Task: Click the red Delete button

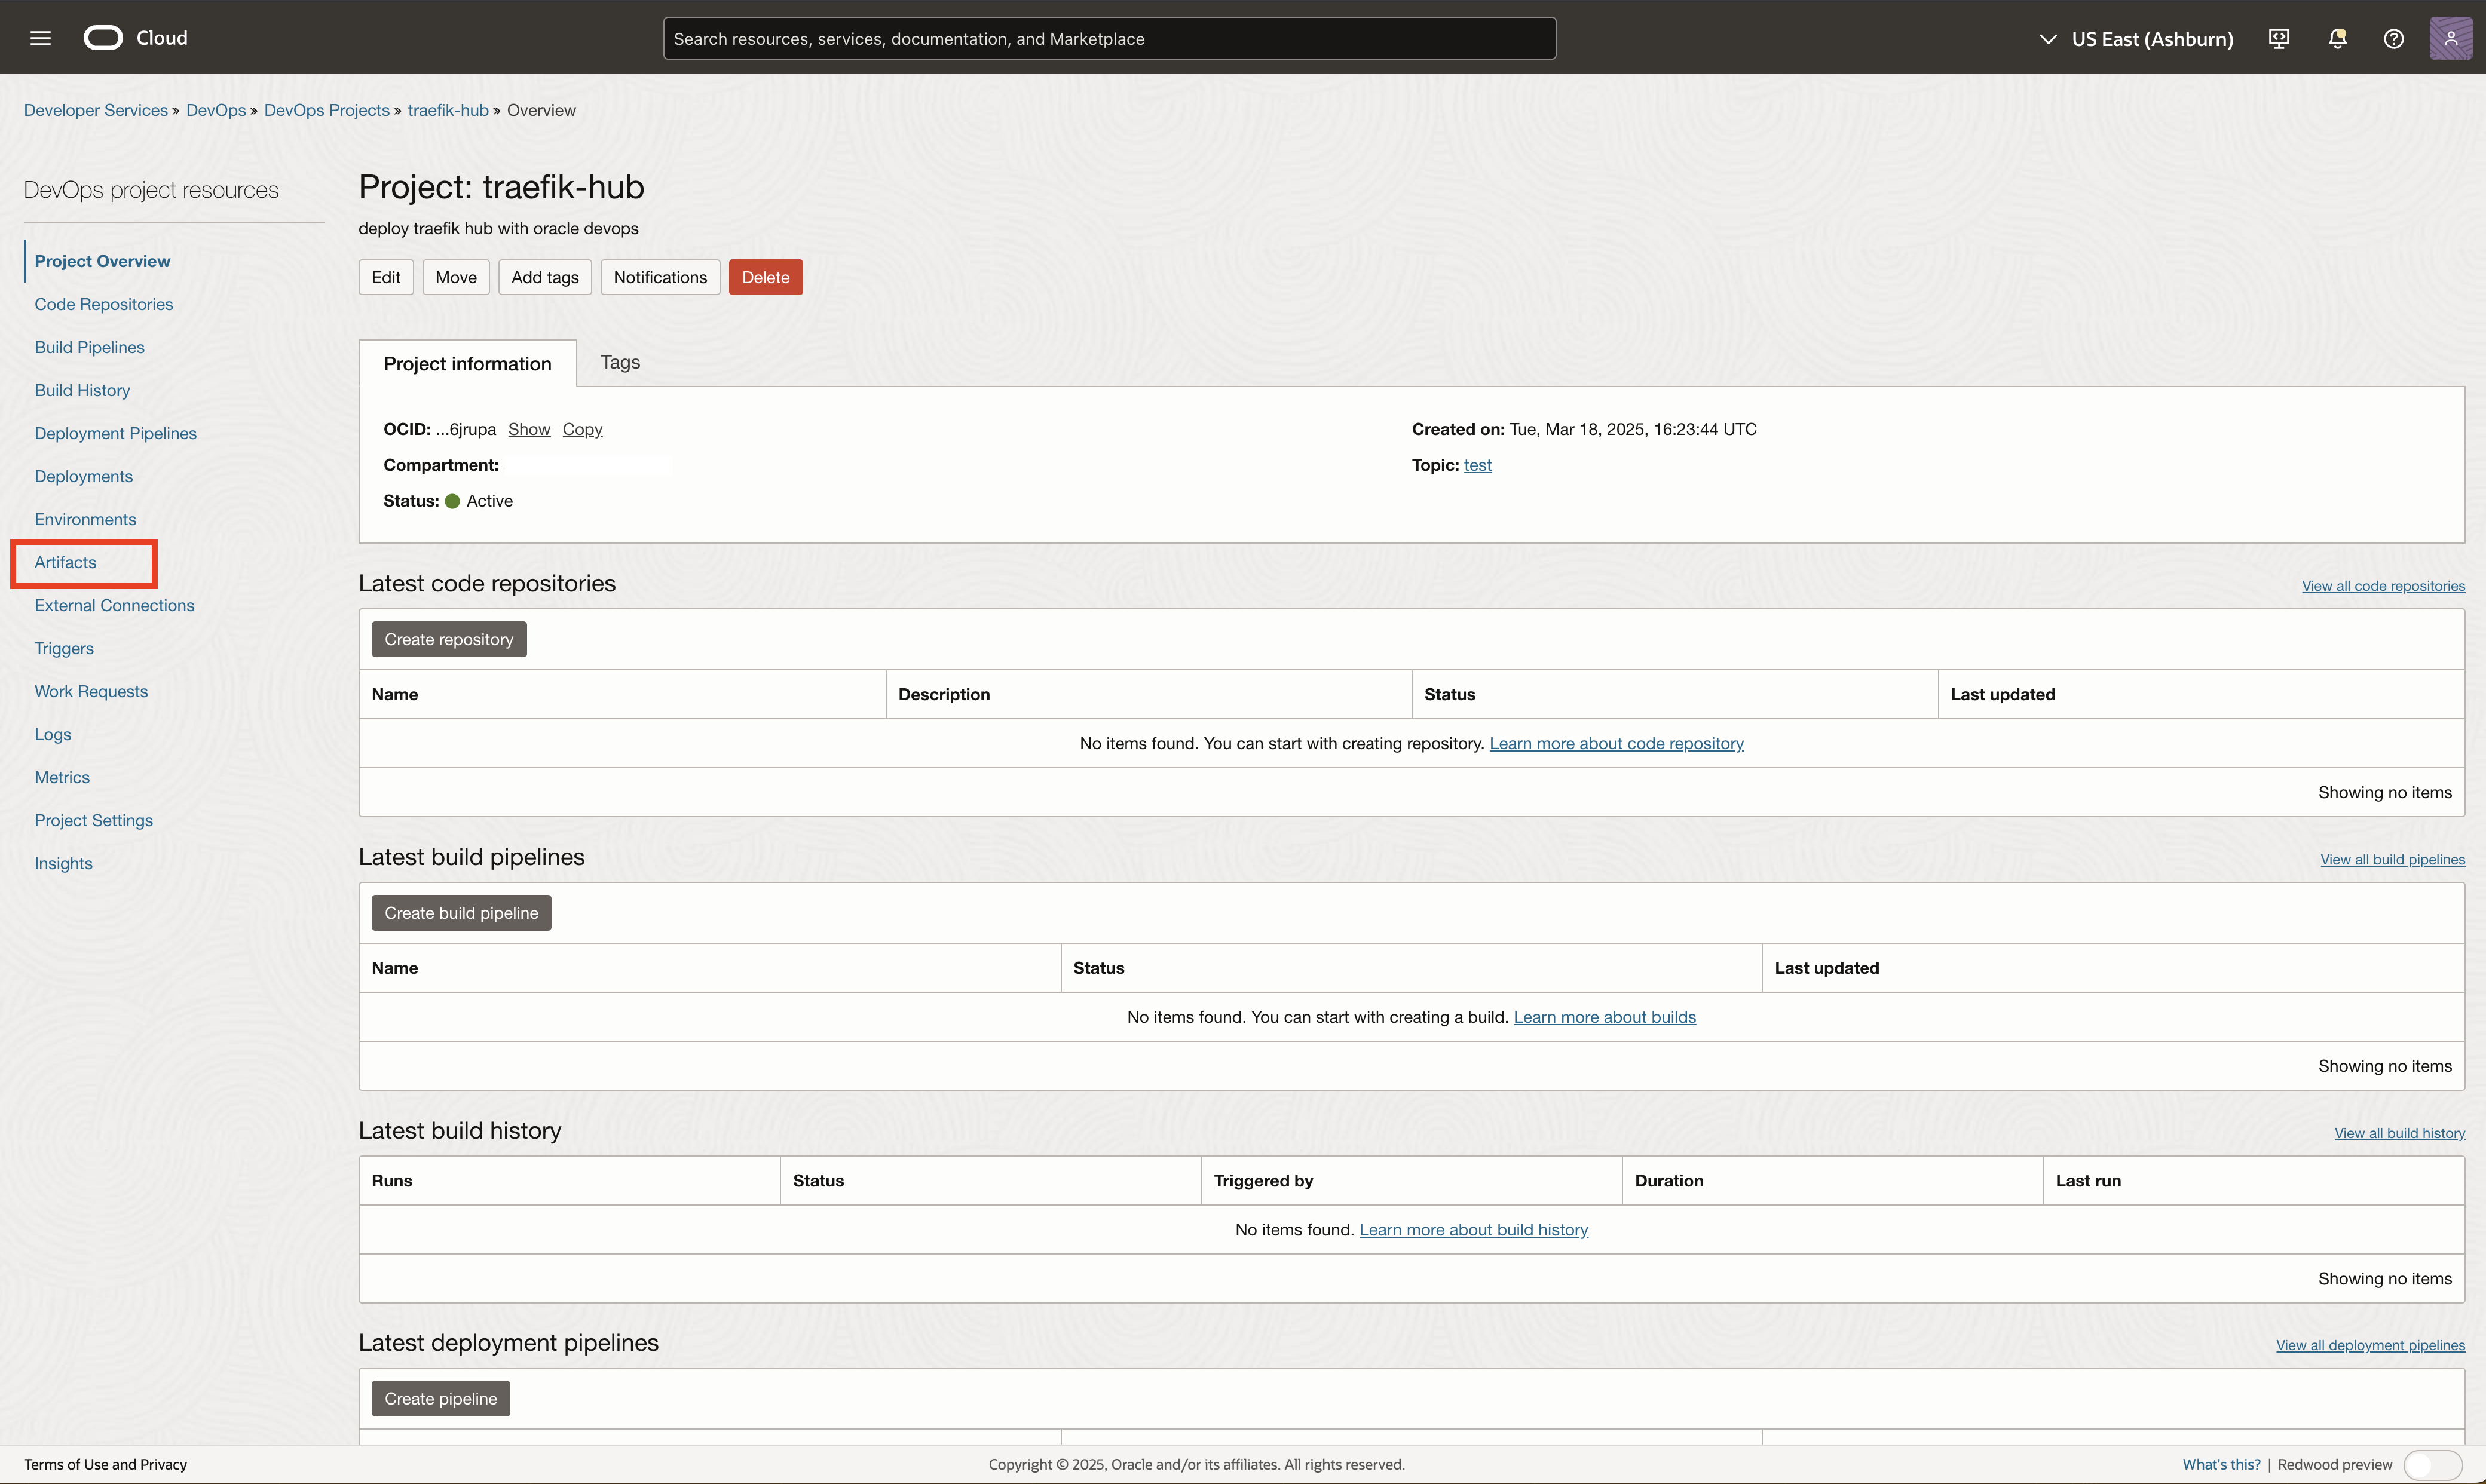Action: (765, 277)
